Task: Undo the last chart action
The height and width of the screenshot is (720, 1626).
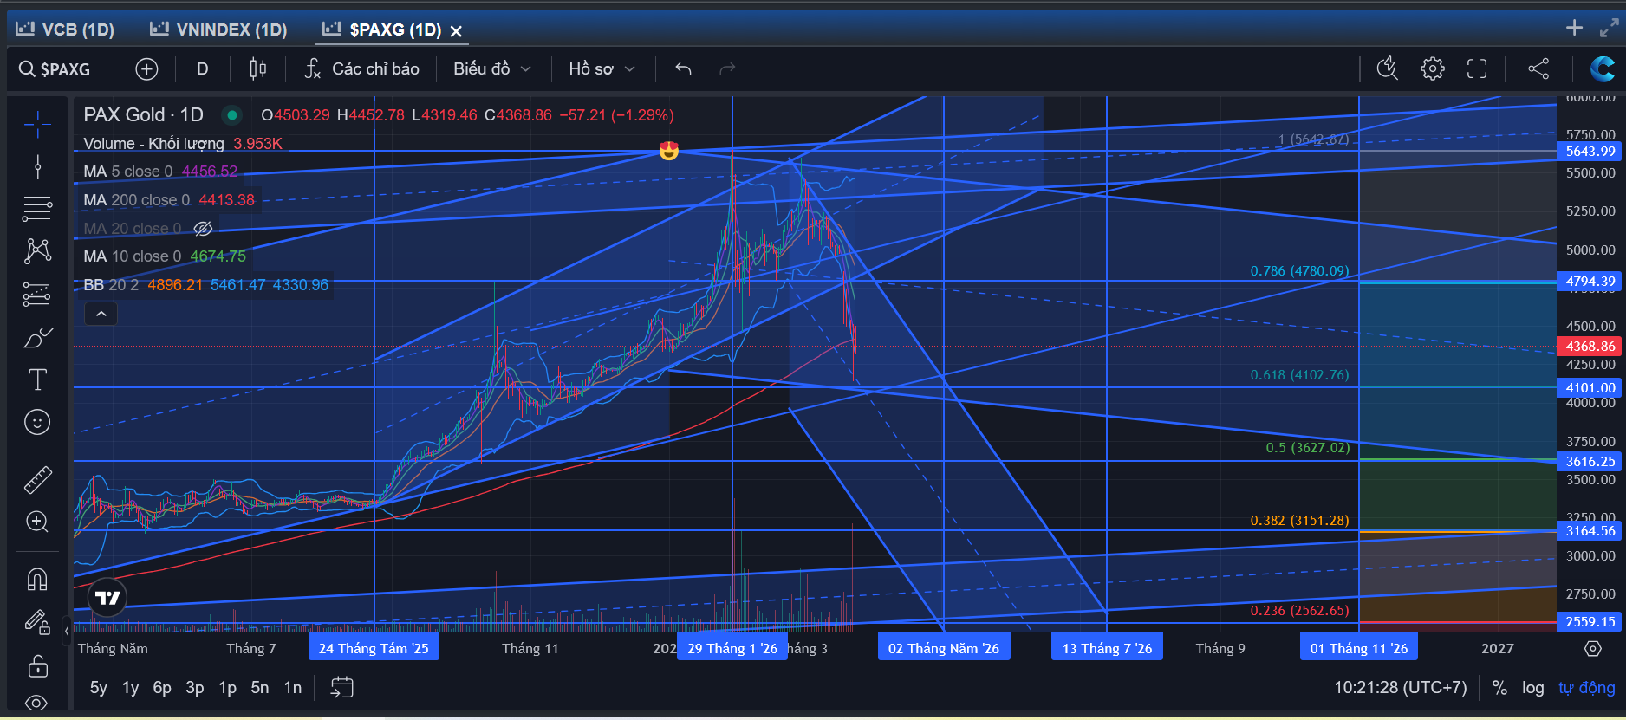Action: point(683,69)
